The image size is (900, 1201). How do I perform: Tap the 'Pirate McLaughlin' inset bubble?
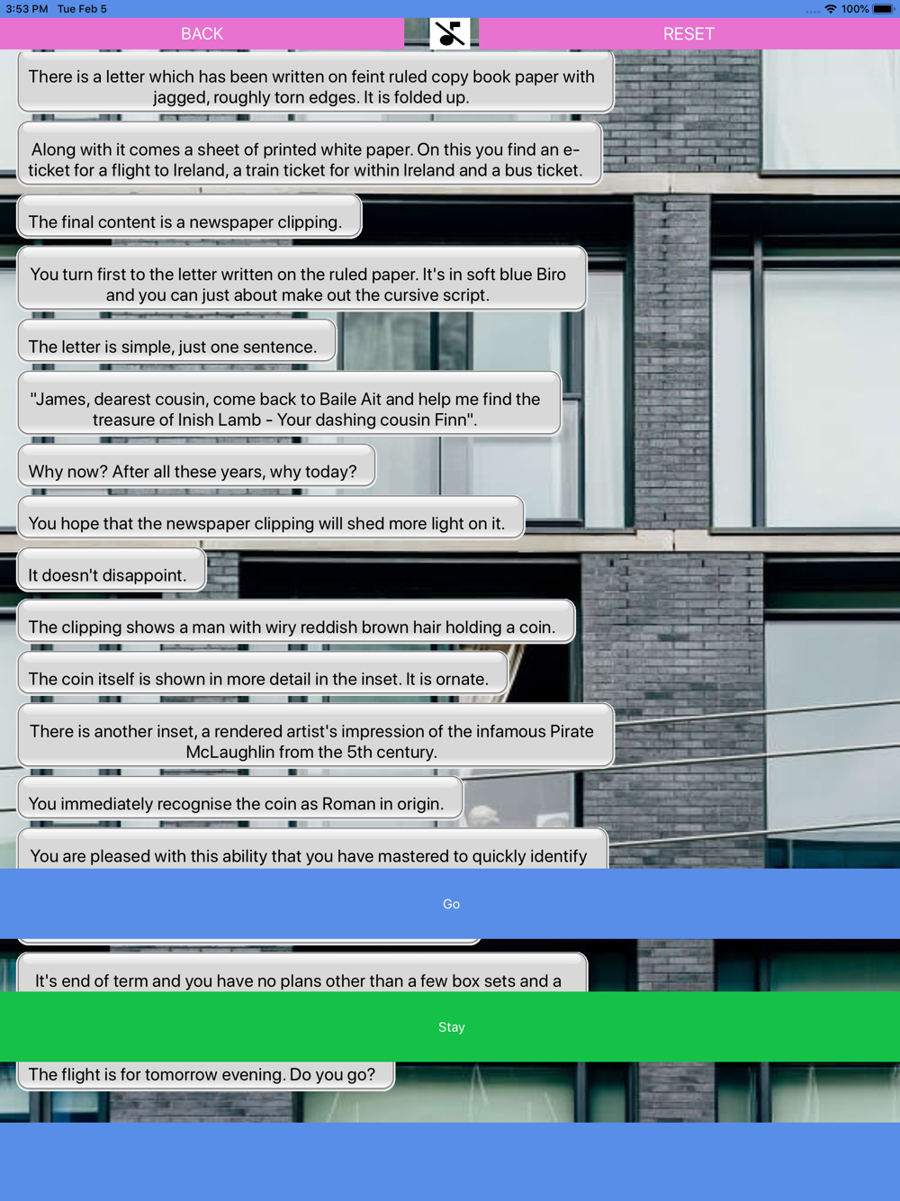[x=316, y=736]
